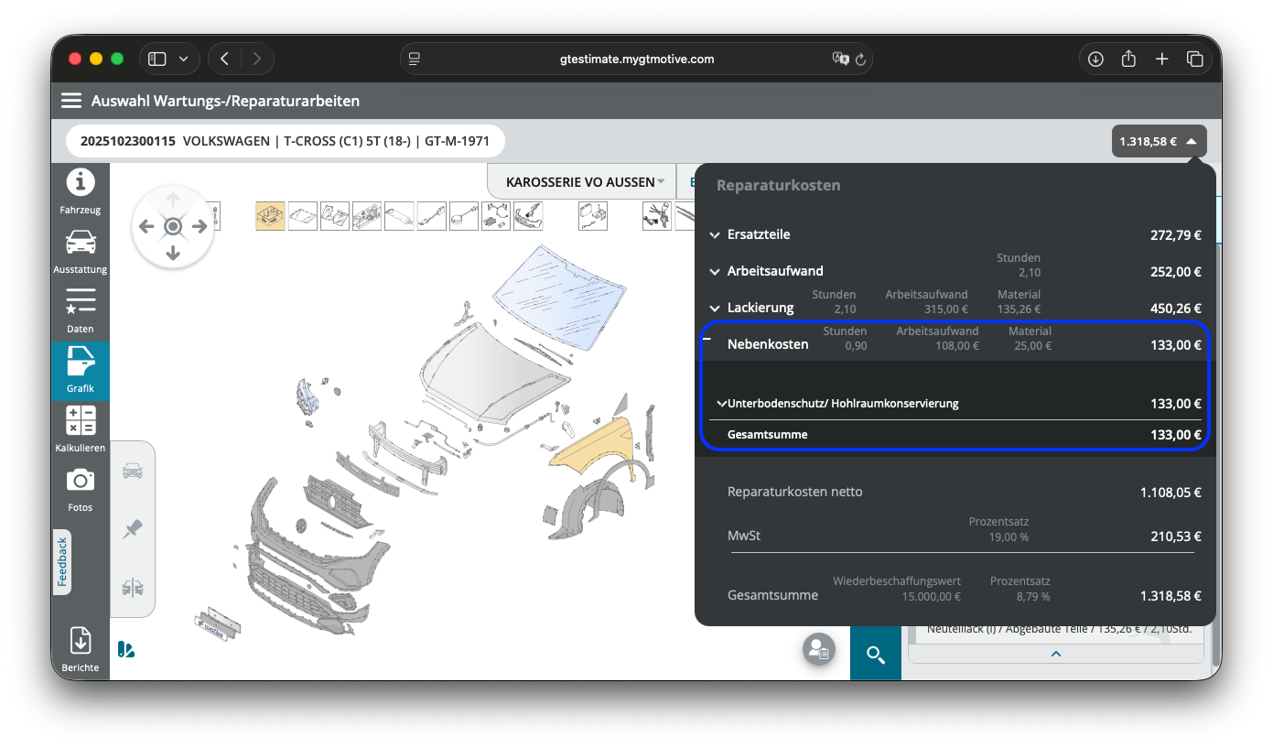The height and width of the screenshot is (748, 1273).
Task: Click the Lackierung total 450,26 €
Action: [1176, 308]
